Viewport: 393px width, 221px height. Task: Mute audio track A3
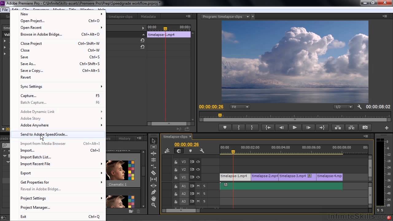click(198, 201)
